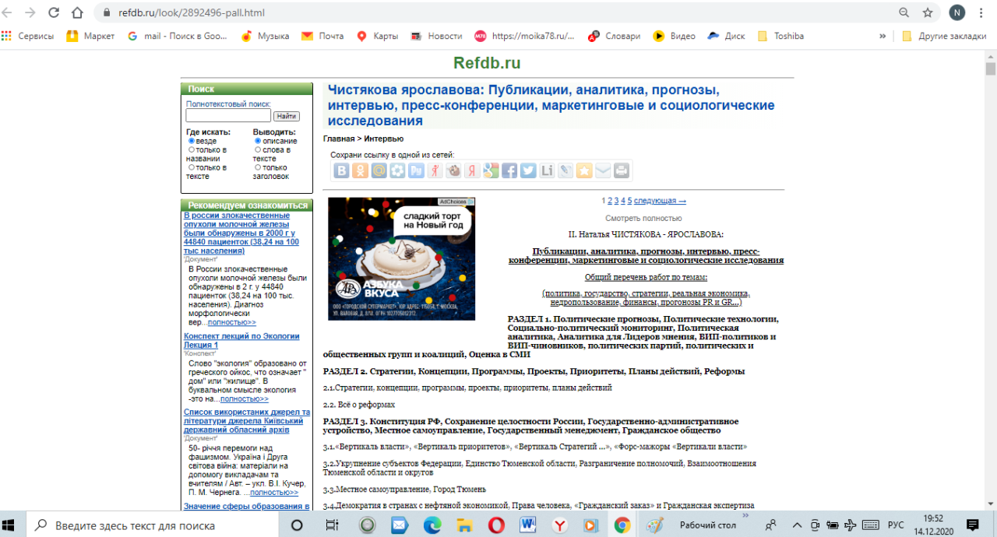Click the Task View taskbar icon
Image resolution: width=997 pixels, height=537 pixels.
331,525
